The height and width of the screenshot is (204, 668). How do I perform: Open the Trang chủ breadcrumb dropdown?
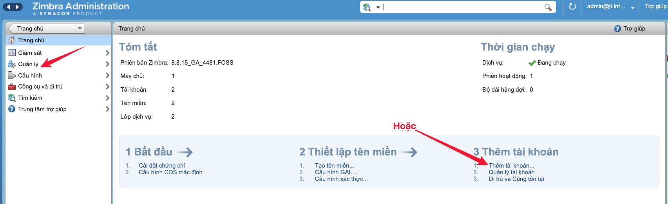[x=80, y=29]
